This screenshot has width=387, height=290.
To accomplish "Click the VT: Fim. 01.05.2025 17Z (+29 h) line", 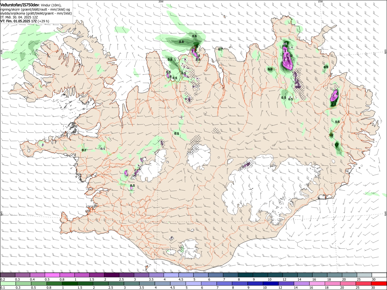I will (x=25, y=21).
